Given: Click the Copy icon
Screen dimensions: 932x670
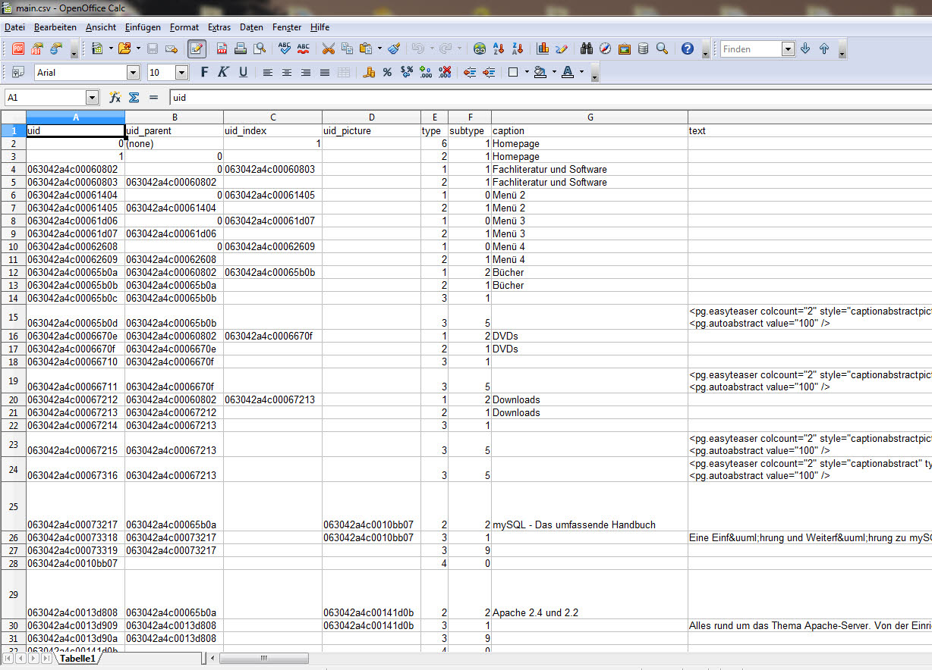Looking at the screenshot, I should [x=347, y=49].
